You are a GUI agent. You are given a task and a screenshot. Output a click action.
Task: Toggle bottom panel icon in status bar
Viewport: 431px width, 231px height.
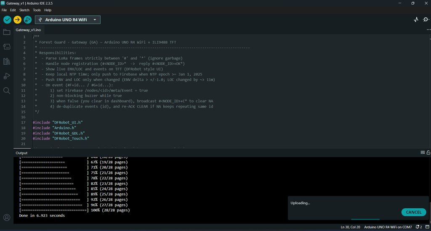point(428,227)
